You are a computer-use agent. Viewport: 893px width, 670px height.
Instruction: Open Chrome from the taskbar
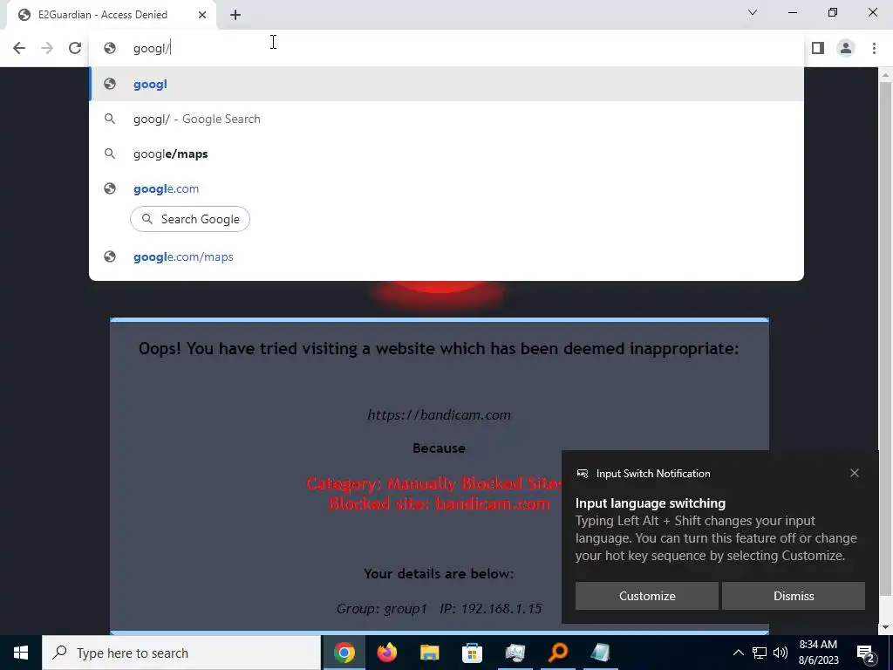[344, 653]
